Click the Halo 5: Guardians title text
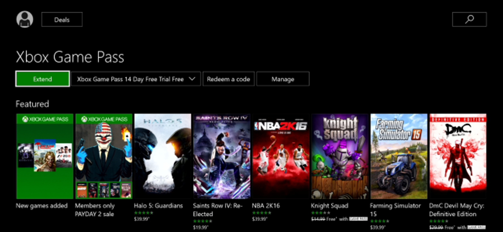 [x=158, y=206]
